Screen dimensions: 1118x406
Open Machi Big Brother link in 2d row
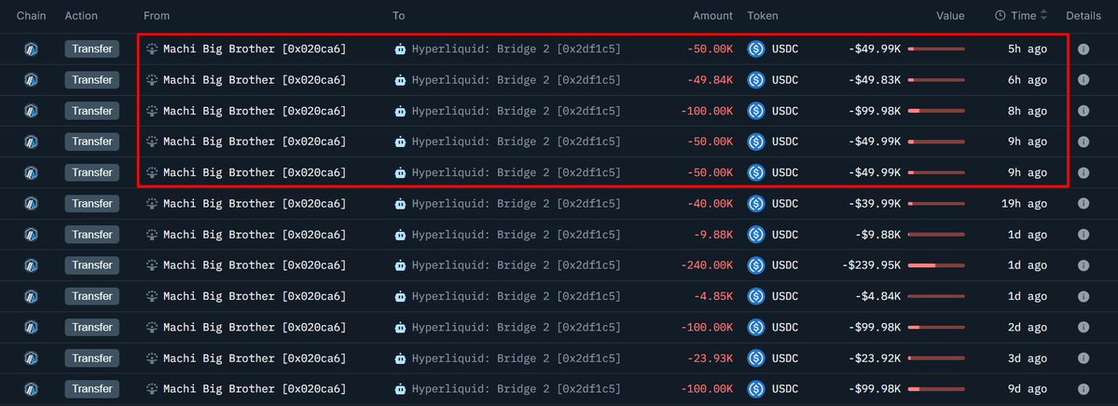(255, 327)
